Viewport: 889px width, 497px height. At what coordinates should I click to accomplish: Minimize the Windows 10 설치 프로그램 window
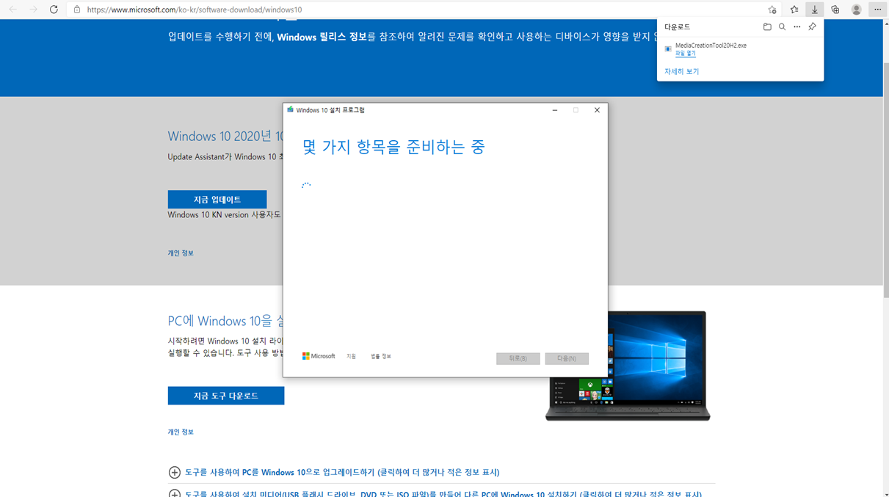555,110
